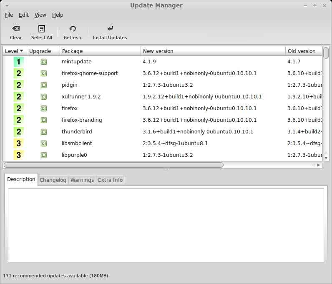Click the Clear toolbar icon
Screen dimensions: 332x284
16,29
